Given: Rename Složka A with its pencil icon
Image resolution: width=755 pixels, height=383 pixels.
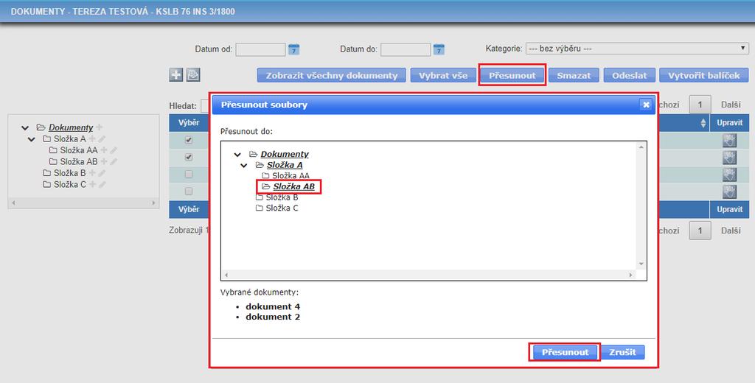Looking at the screenshot, I should tap(102, 139).
